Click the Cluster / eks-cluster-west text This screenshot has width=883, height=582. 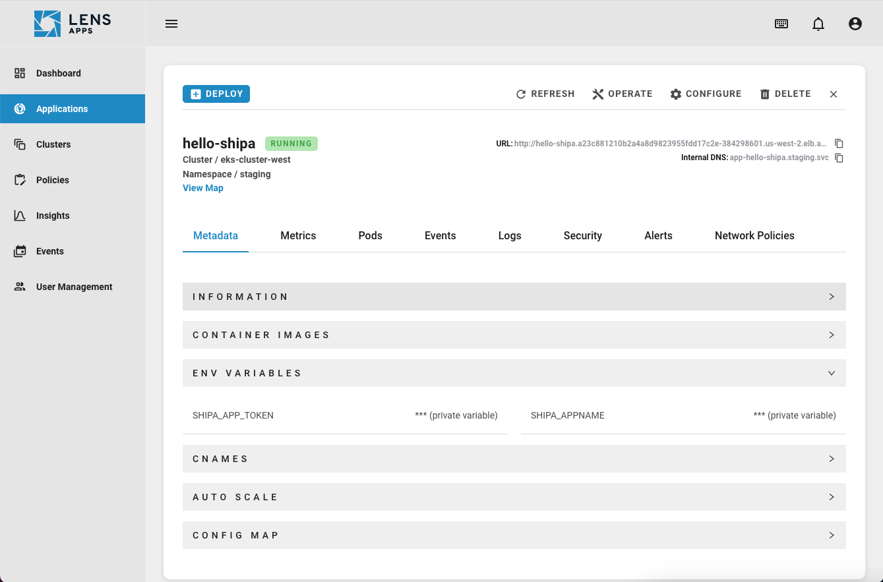click(x=237, y=160)
